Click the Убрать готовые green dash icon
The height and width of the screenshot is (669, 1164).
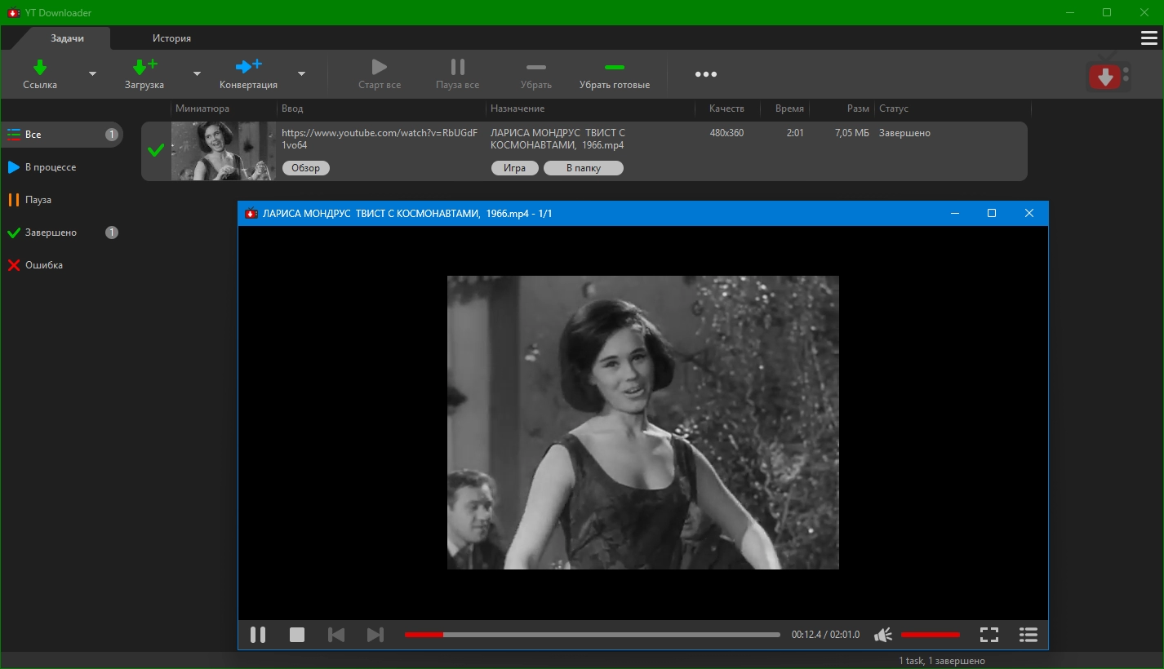click(614, 67)
